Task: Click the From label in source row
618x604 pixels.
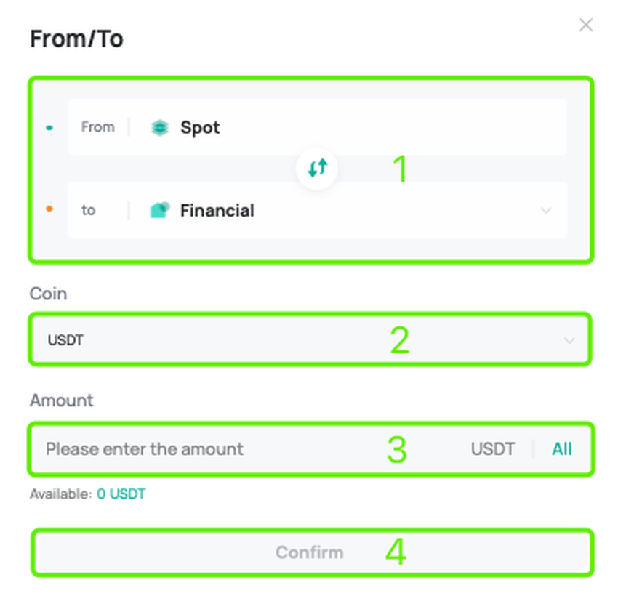Action: pyautogui.click(x=97, y=127)
